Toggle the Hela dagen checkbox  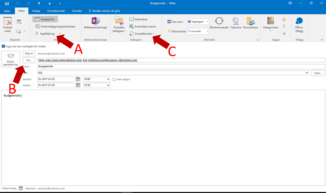point(114,79)
